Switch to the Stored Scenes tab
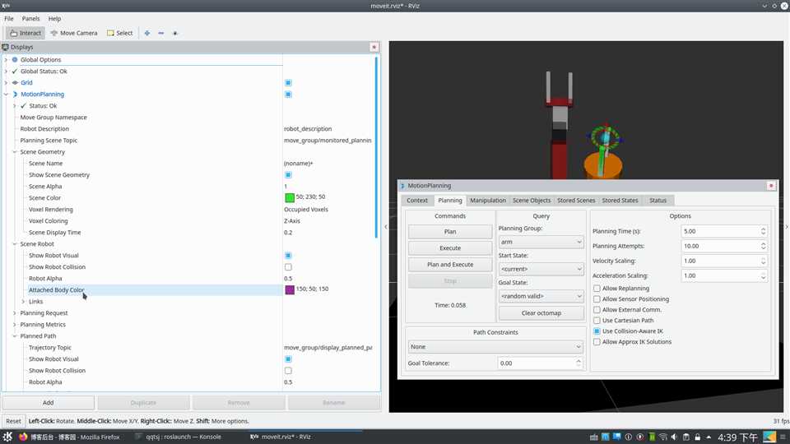Screen dimensions: 790x444 (576, 201)
